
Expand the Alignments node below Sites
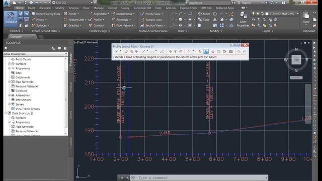click(x=9, y=122)
